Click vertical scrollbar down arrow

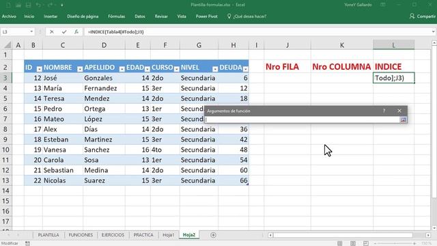(x=434, y=228)
